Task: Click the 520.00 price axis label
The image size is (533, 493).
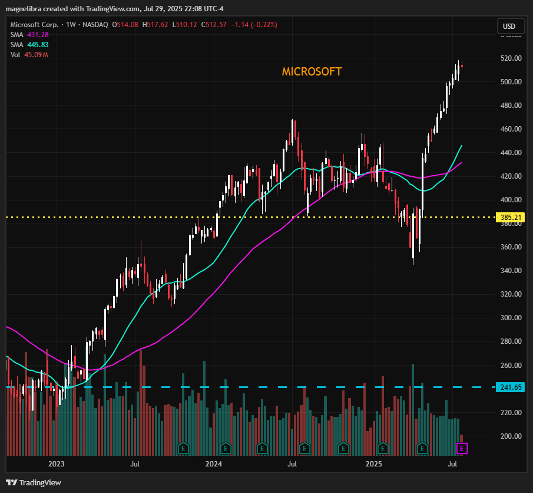Action: click(x=511, y=58)
